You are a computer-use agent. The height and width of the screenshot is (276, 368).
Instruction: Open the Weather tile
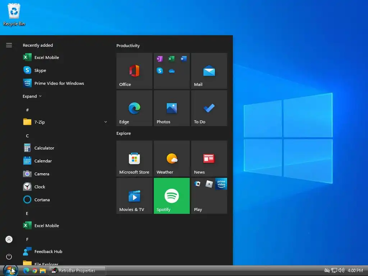point(171,158)
